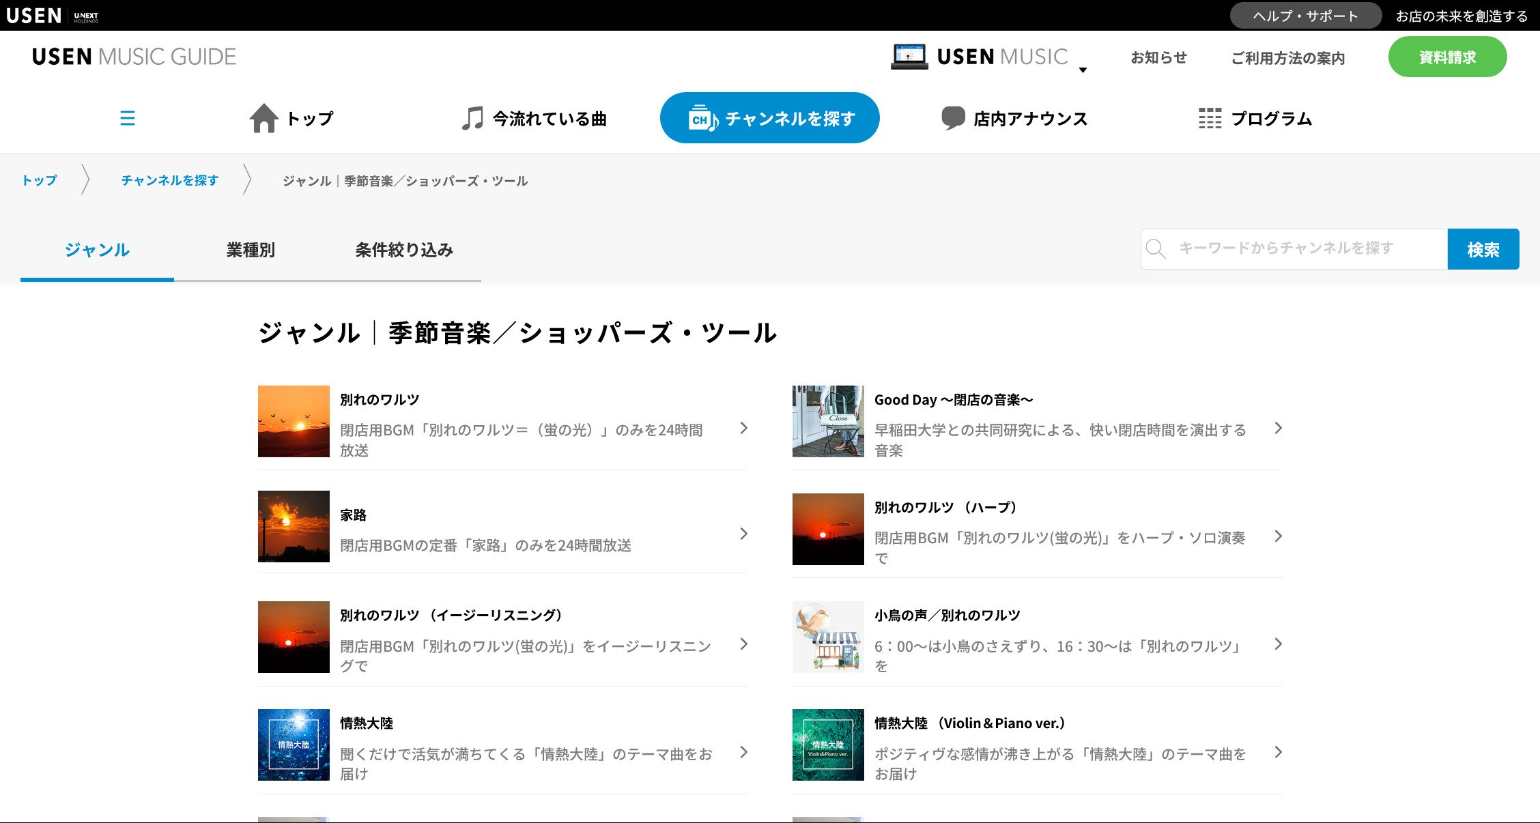Switch to the 業種別 tab

coord(251,250)
